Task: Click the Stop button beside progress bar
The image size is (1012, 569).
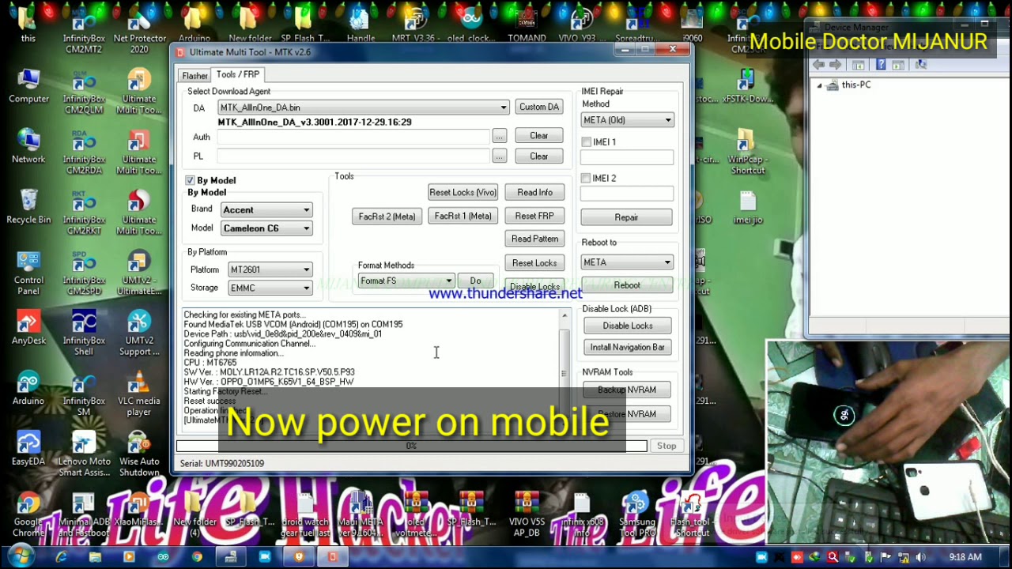Action: tap(666, 446)
